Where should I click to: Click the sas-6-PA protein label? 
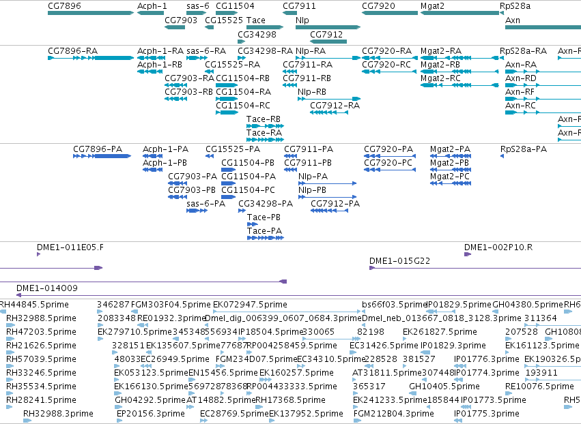pyautogui.click(x=206, y=204)
